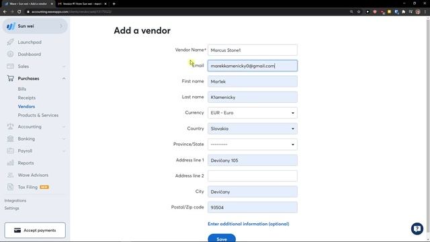
Task: Click the Banking building icon
Action: pyautogui.click(x=11, y=138)
